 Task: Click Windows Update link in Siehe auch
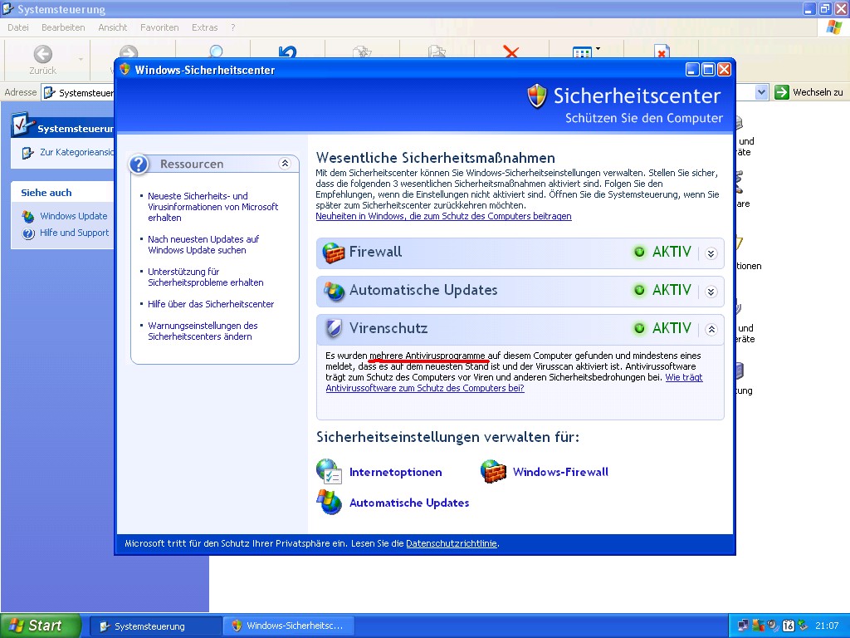tap(74, 216)
